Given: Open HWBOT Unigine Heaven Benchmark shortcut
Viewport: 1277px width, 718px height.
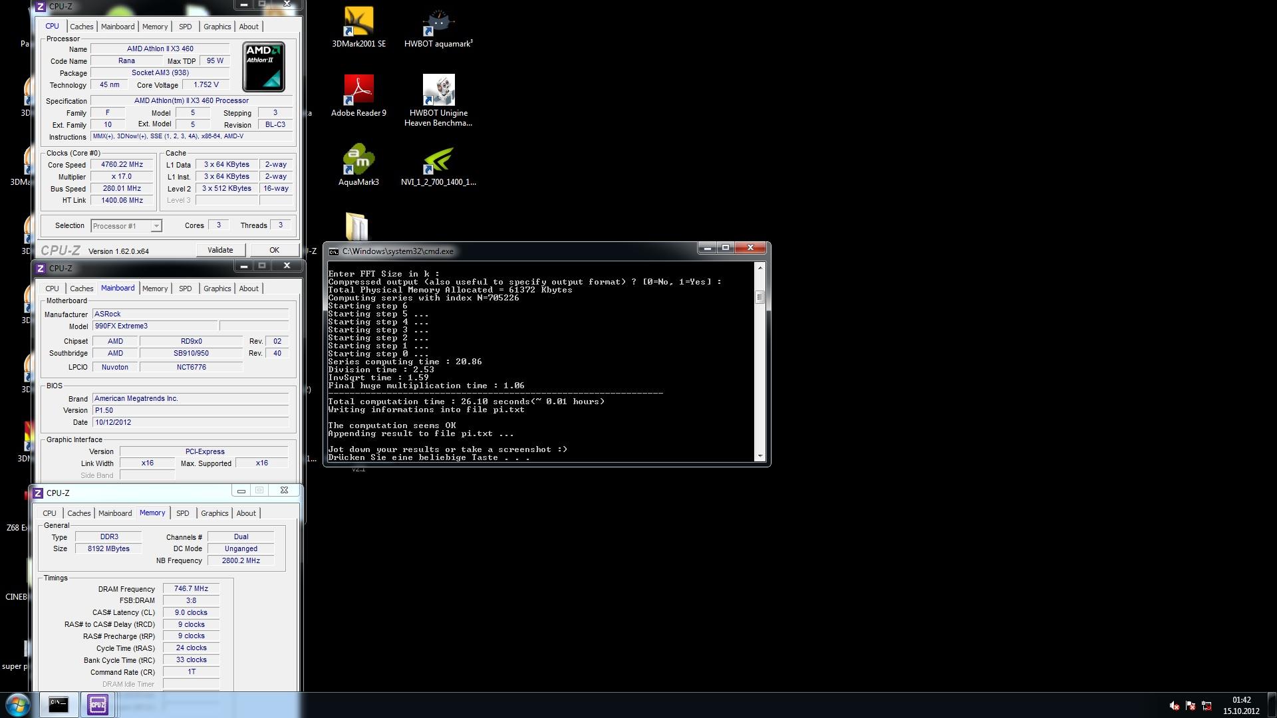Looking at the screenshot, I should 438,100.
